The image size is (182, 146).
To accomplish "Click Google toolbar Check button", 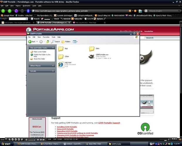I will [x=55, y=19].
